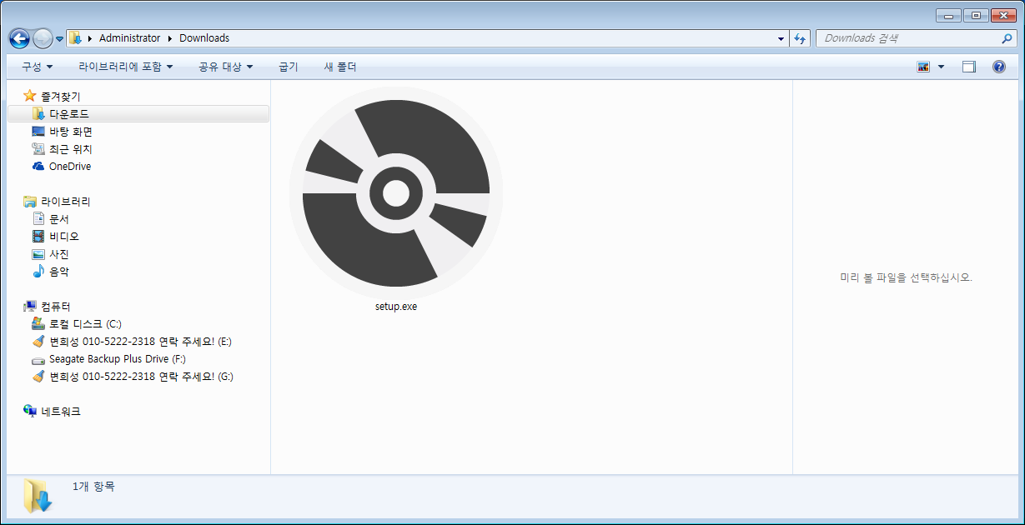The width and height of the screenshot is (1025, 525).
Task: Click the Administrator breadcrumb segment
Action: [129, 38]
